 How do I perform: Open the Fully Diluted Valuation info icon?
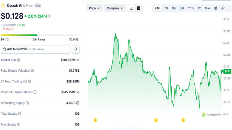[32, 71]
